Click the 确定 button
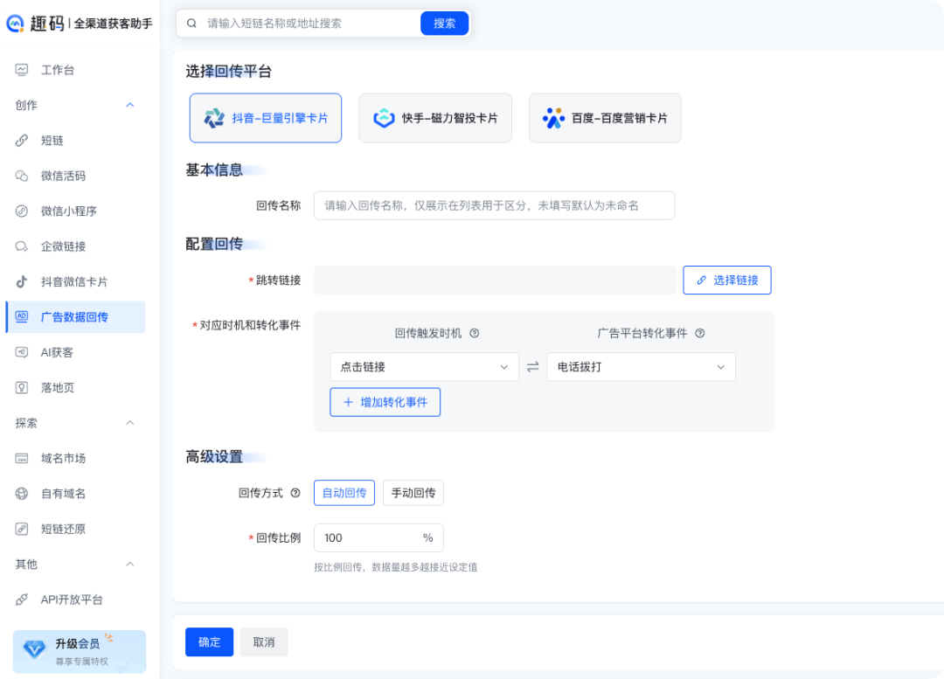The height and width of the screenshot is (679, 944). [210, 642]
